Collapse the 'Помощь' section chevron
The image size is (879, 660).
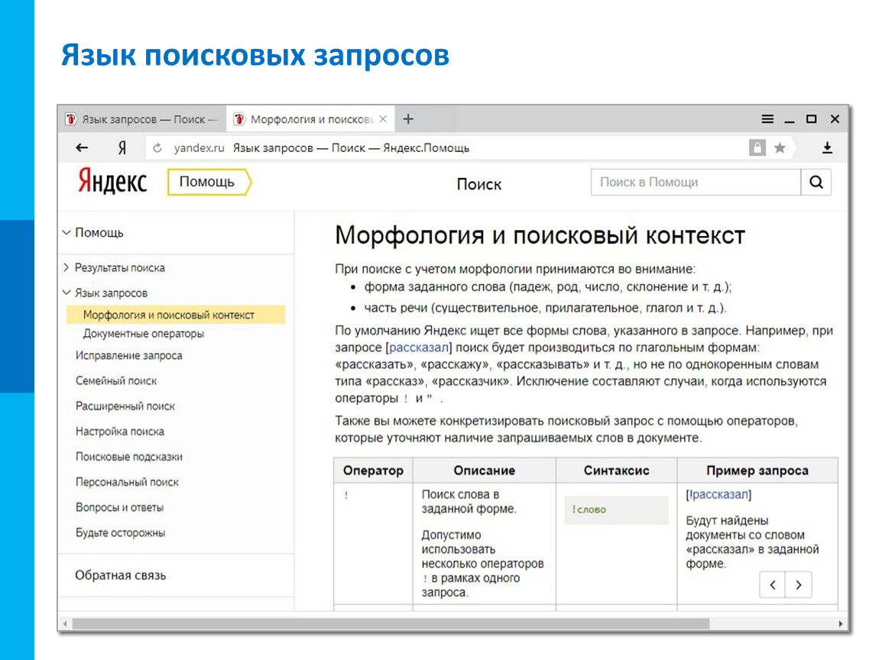tap(66, 232)
